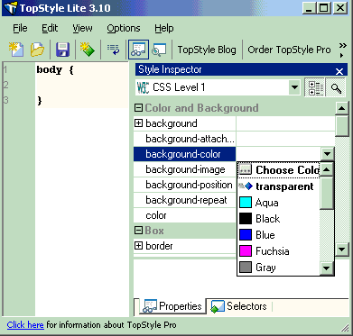Open the Help menu

[x=164, y=28]
